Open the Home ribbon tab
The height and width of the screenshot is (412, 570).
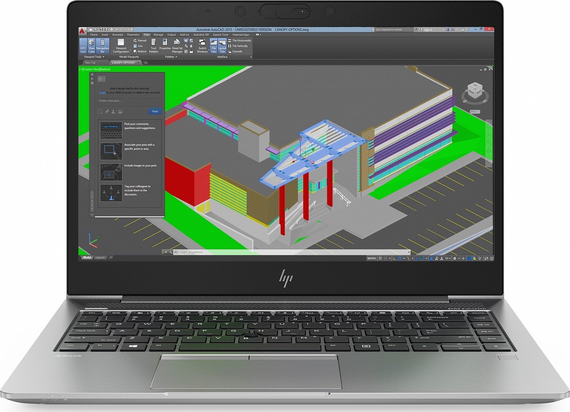coord(94,35)
